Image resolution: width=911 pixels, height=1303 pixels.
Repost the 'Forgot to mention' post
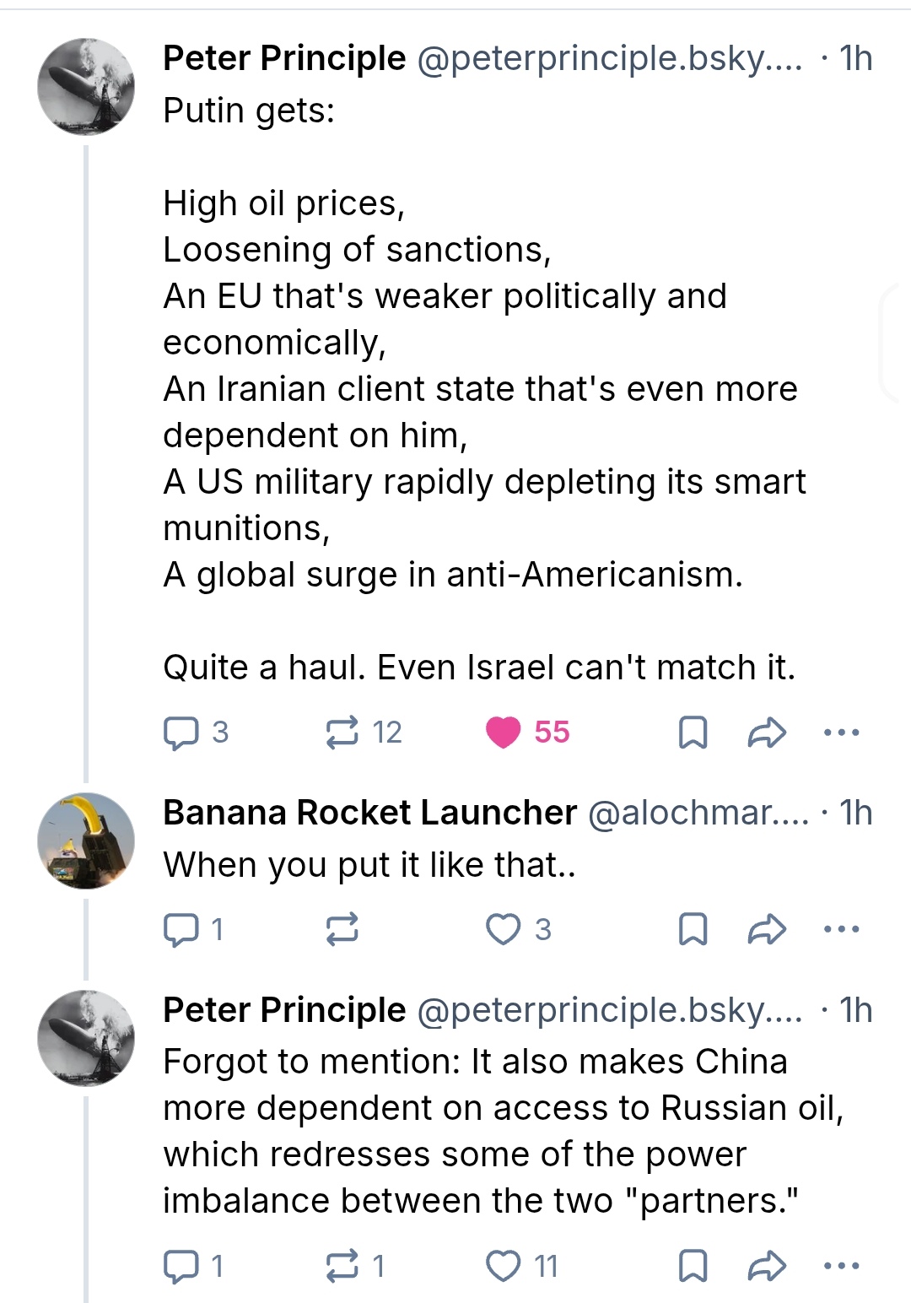[x=342, y=1266]
